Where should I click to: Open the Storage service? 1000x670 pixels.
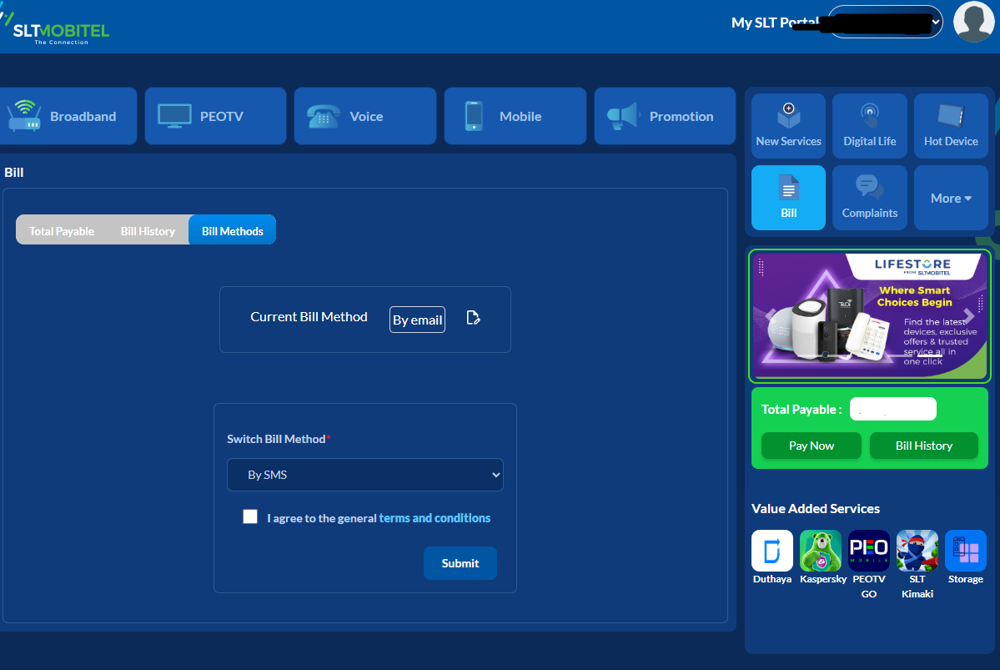pos(965,557)
